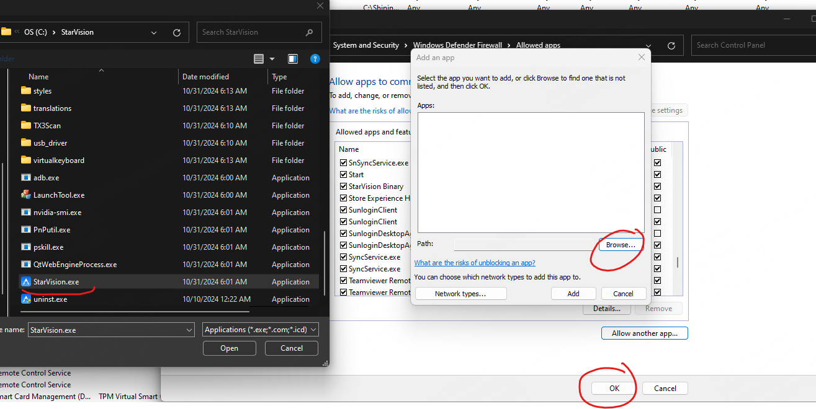This screenshot has width=816, height=409.
Task: Open the file name combo box dropdown
Action: tap(189, 330)
